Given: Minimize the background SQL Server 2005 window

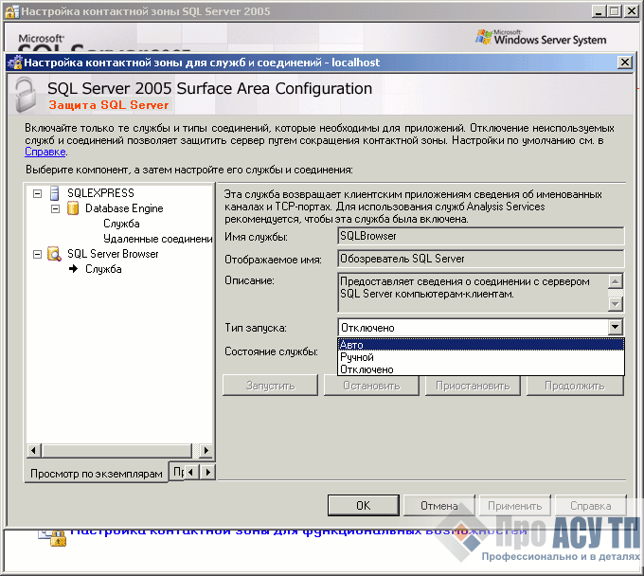Looking at the screenshot, I should (599, 11).
